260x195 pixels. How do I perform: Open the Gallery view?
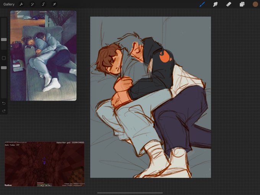point(9,4)
